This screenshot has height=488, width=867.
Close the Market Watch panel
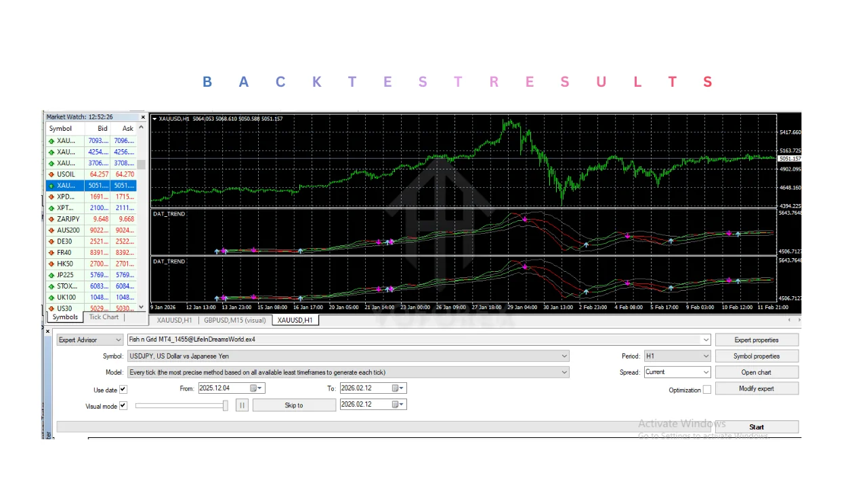point(142,117)
